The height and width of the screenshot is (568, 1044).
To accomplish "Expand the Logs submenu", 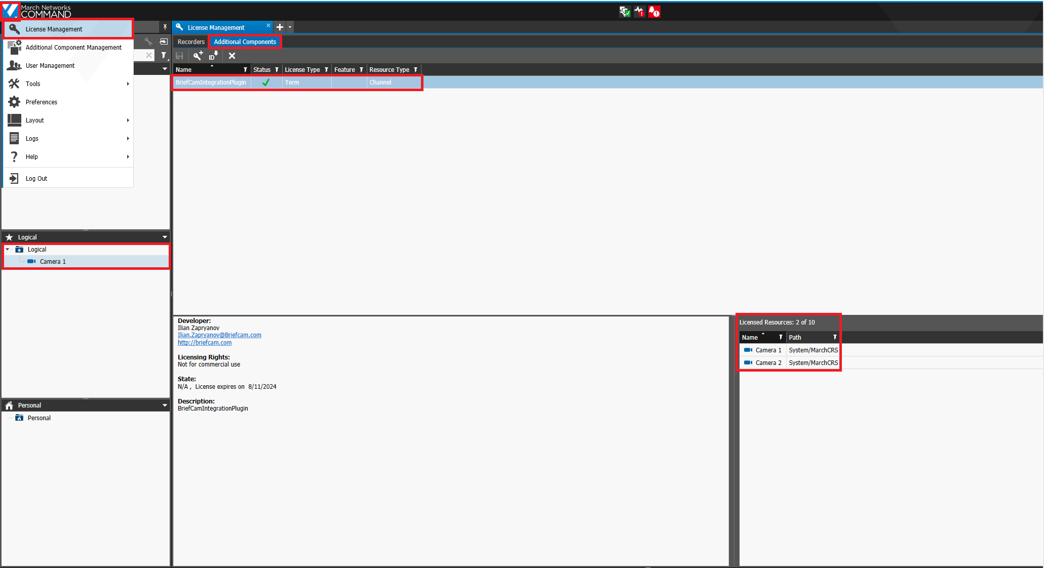I will [x=68, y=138].
